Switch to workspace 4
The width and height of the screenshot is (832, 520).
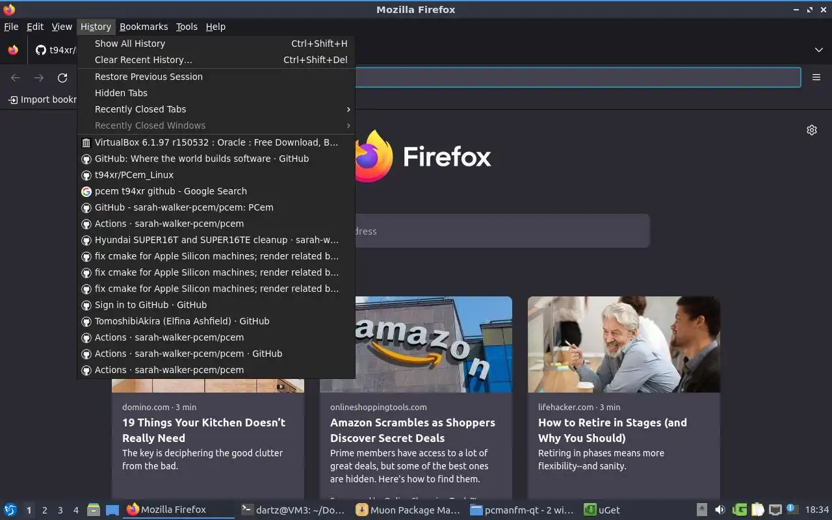(76, 510)
